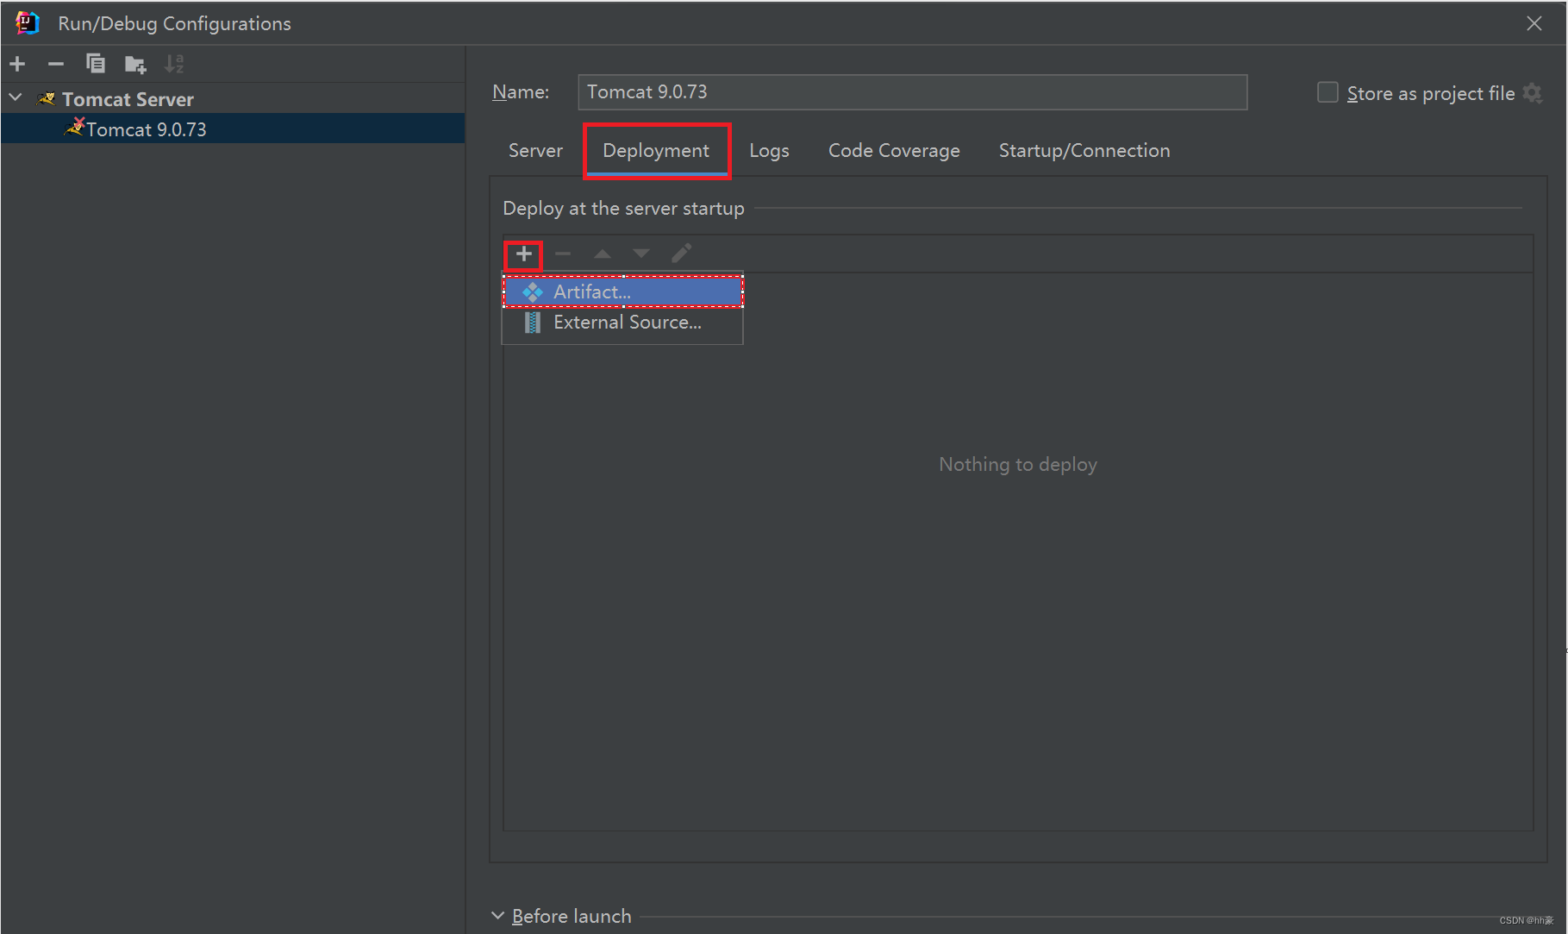Add a new run configuration
This screenshot has height=934, width=1568.
tap(17, 64)
